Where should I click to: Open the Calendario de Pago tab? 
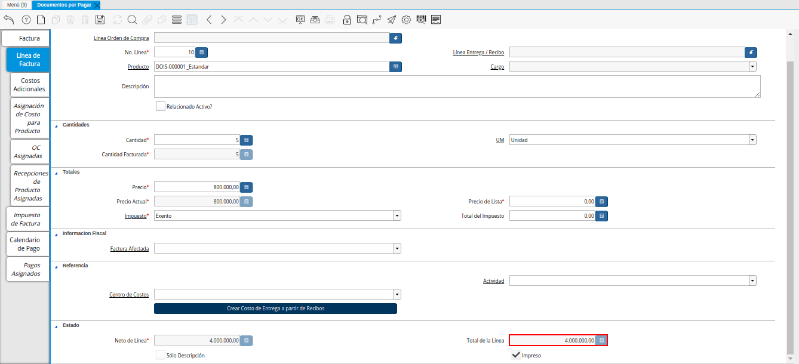point(25,244)
